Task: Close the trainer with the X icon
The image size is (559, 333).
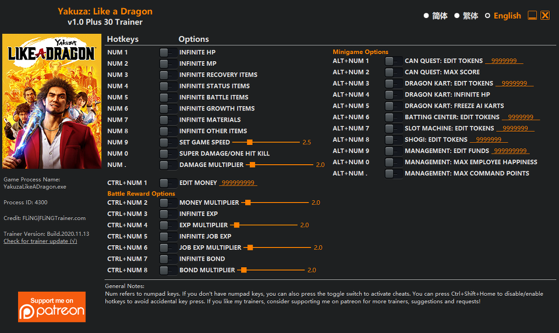Action: pyautogui.click(x=545, y=15)
